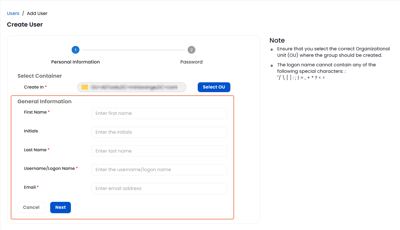Click the bullet beside the logon name note

click(272, 66)
